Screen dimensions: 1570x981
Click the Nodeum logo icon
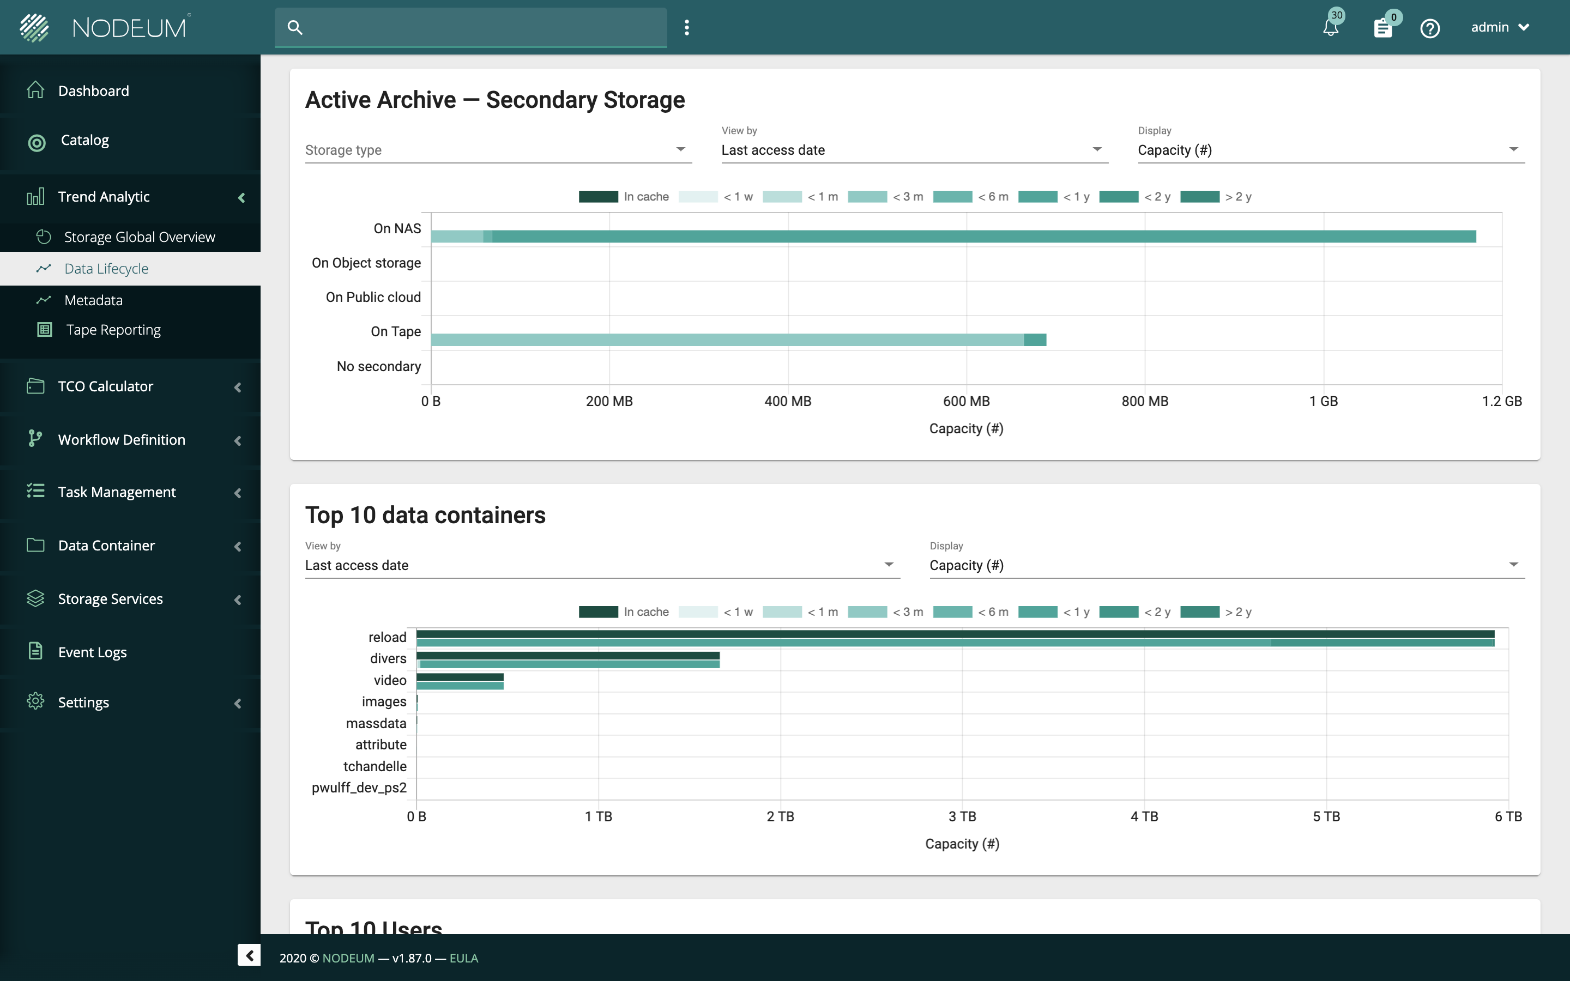[34, 27]
